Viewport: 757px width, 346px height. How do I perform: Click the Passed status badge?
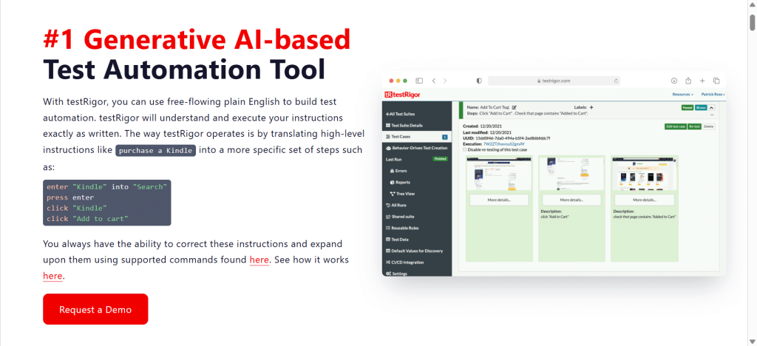point(688,108)
